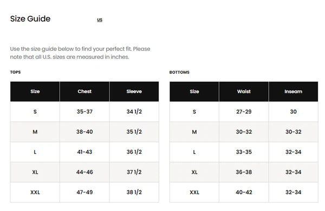
Task: Click the Inseam column header
Action: point(293,91)
